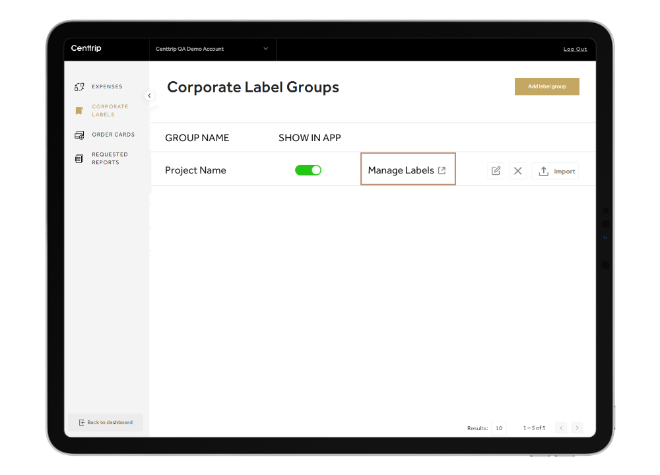The width and height of the screenshot is (660, 475).
Task: Go to the previous results page
Action: (561, 428)
